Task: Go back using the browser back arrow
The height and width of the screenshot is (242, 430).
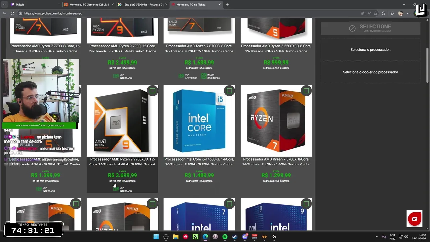Action: [4, 13]
